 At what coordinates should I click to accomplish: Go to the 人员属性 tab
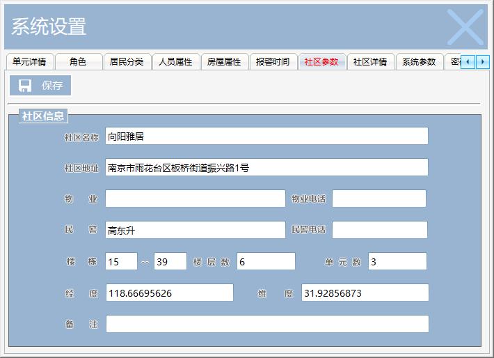pyautogui.click(x=175, y=62)
